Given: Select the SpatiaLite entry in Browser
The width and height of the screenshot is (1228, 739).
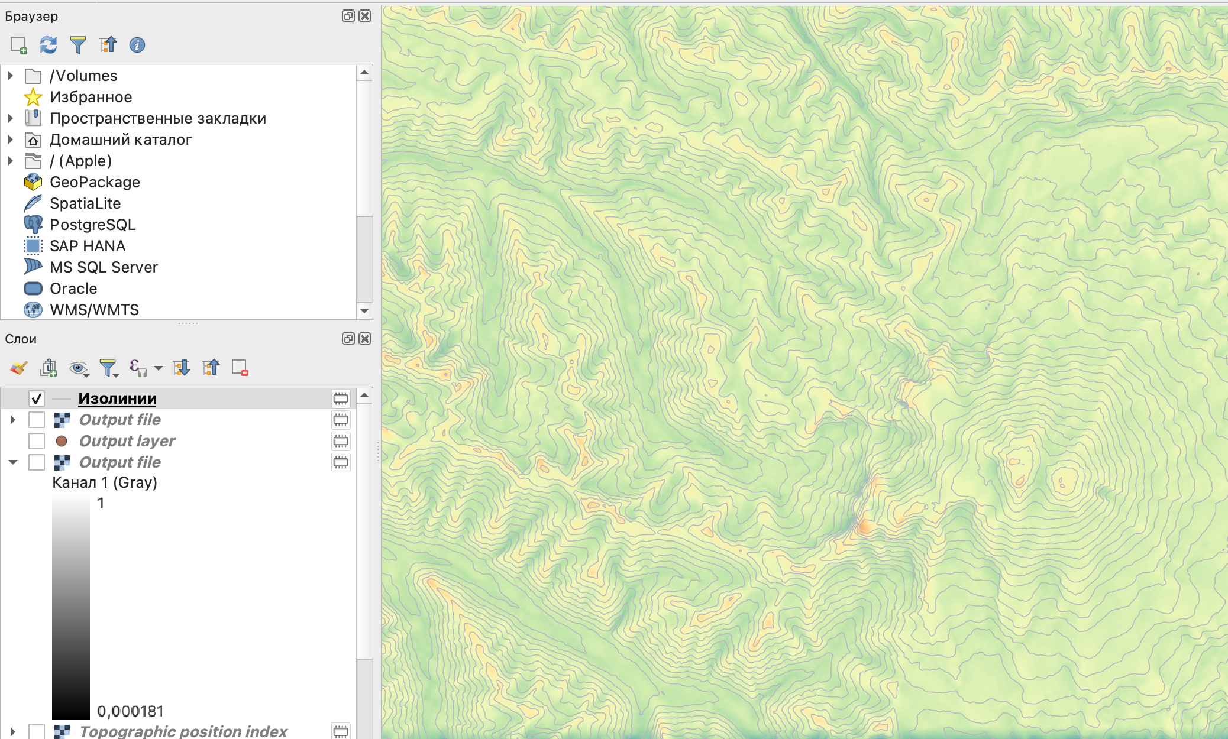Looking at the screenshot, I should pyautogui.click(x=85, y=203).
